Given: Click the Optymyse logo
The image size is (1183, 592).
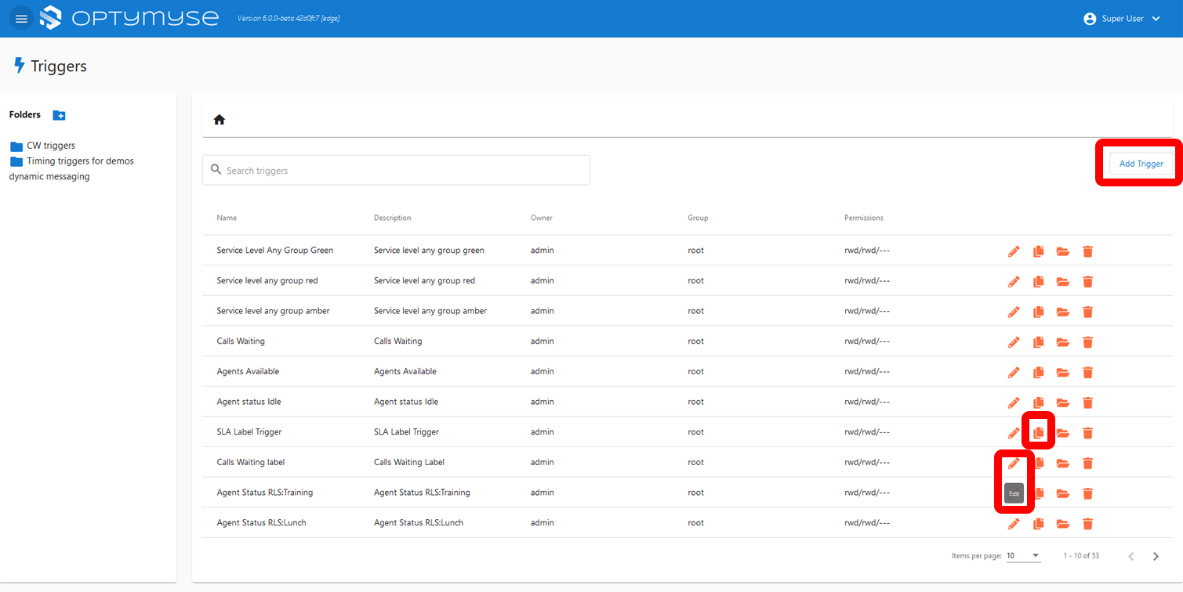Looking at the screenshot, I should tap(129, 18).
